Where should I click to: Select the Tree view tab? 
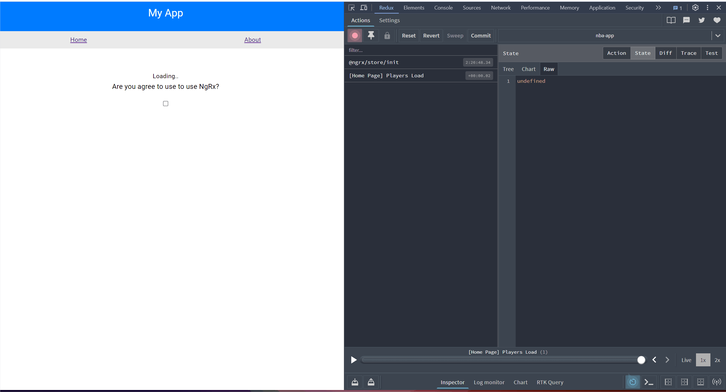(x=508, y=69)
